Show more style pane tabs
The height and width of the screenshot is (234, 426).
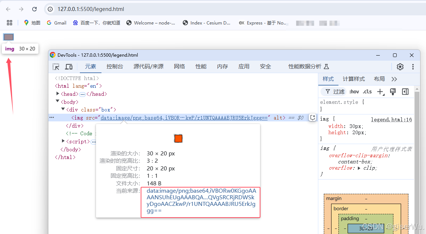coord(394,79)
